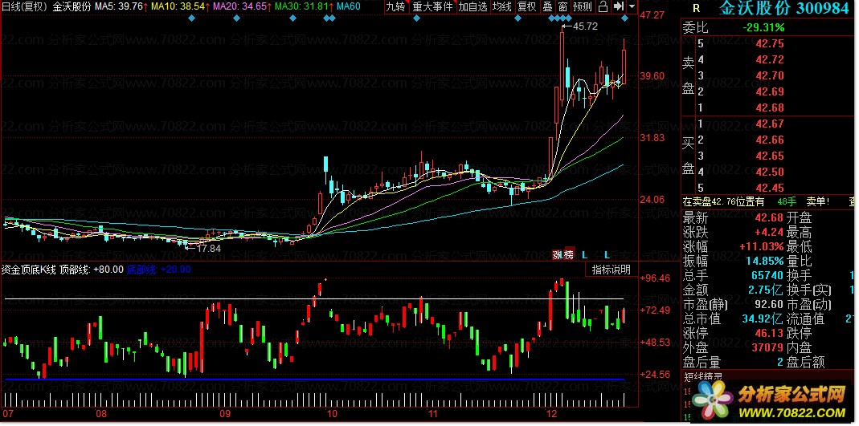Click the blue 底部线: +20.00 label
859x426 pixels.
[x=159, y=269]
